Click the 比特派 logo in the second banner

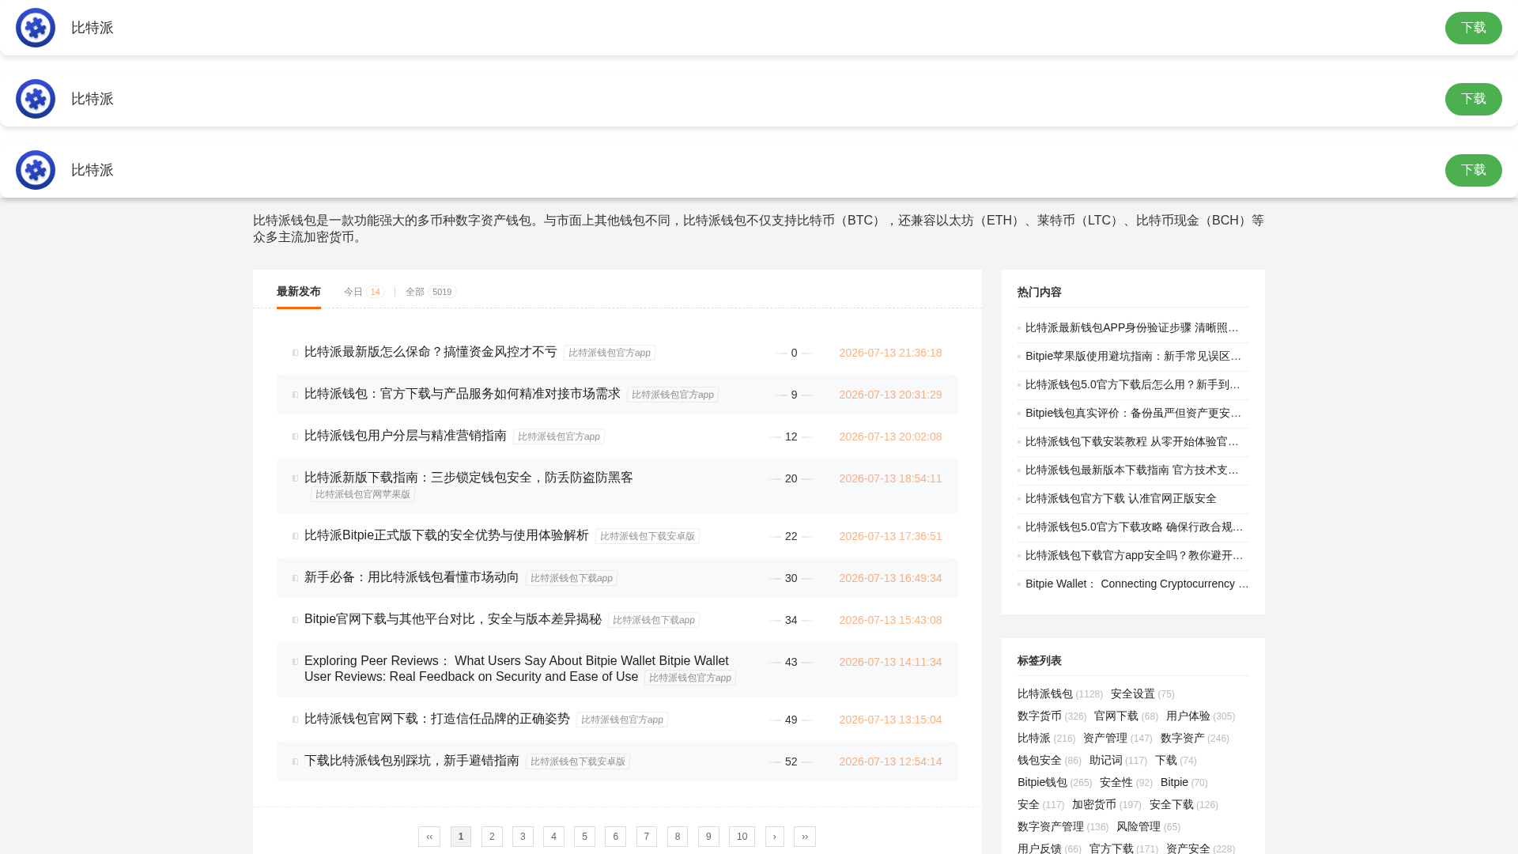36,99
